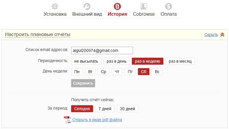Click the Cobrowse monitor icon

tap(143, 6)
